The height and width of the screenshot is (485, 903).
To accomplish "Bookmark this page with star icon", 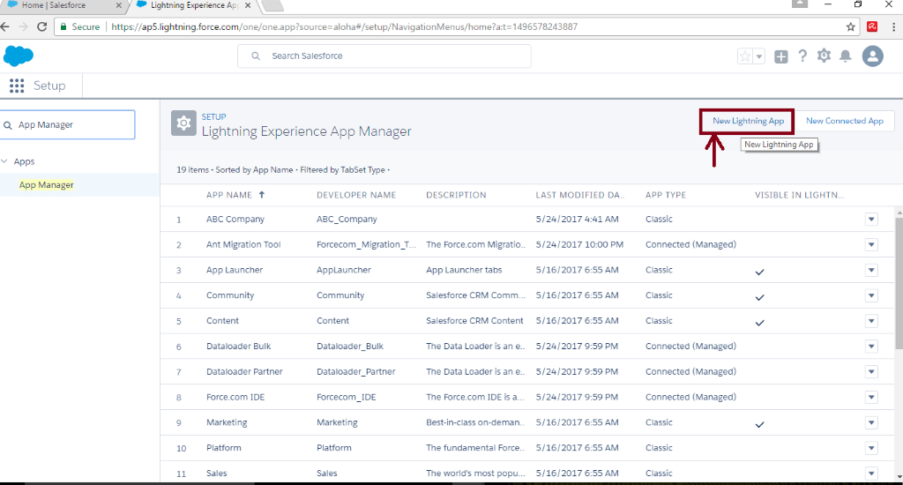I will (851, 26).
